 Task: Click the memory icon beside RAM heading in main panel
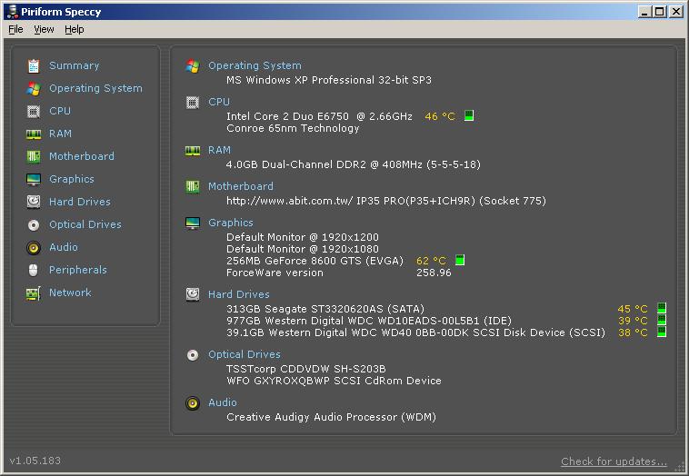193,151
